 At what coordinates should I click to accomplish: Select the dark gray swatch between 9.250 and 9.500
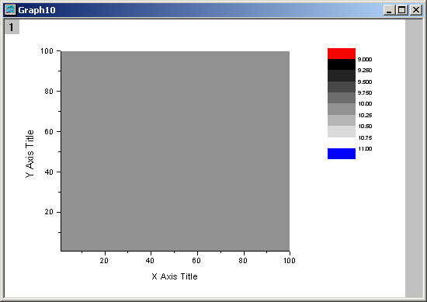(x=342, y=76)
